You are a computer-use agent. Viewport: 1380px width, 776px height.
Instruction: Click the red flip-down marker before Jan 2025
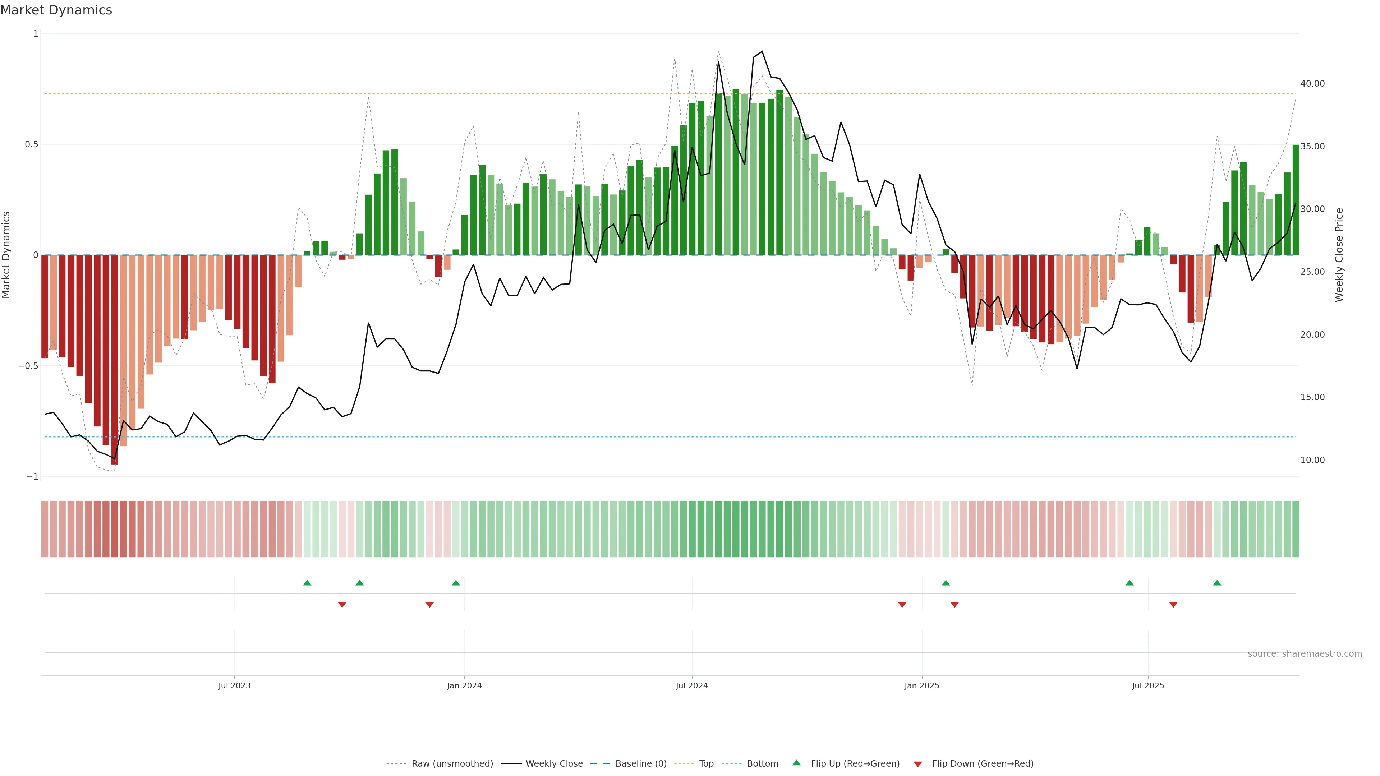coord(902,605)
